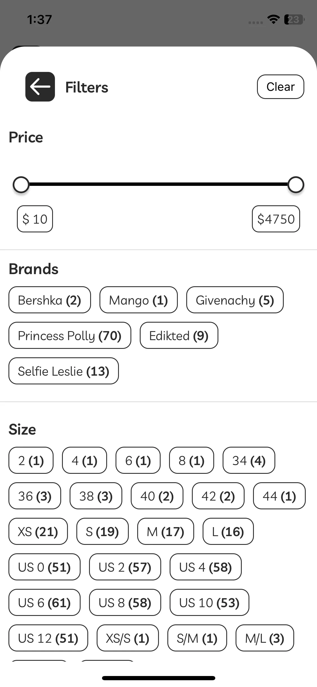Tap the battery indicator icon
Viewport: 317px width, 687px height.
pyautogui.click(x=294, y=19)
